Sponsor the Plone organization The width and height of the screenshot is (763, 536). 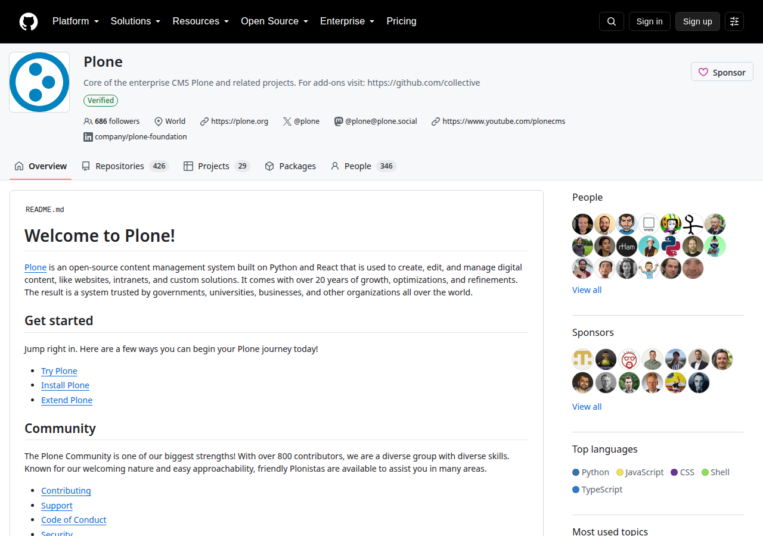[x=722, y=72]
